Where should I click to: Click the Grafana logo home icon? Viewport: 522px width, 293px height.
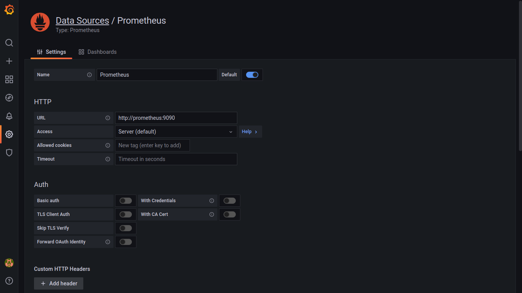tap(9, 10)
